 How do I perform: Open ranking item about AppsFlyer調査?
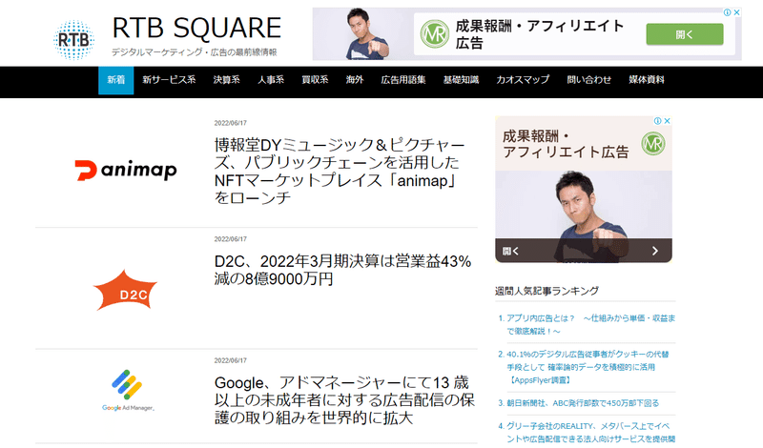[588, 367]
